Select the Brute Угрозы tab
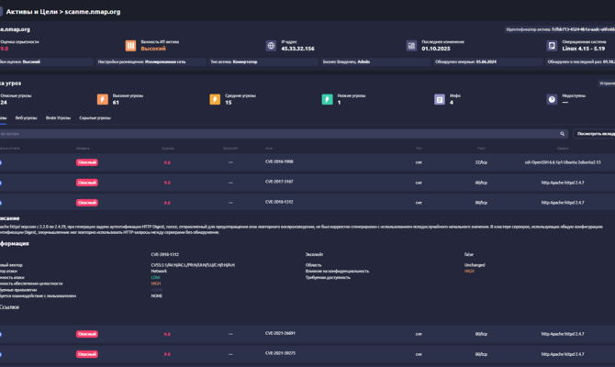 (58, 118)
